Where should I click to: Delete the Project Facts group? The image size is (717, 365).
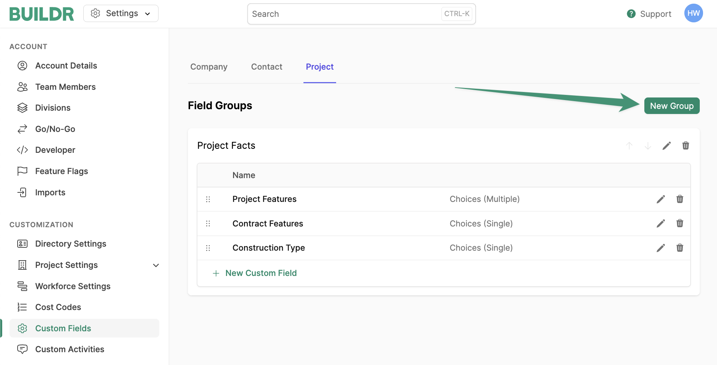coord(685,146)
